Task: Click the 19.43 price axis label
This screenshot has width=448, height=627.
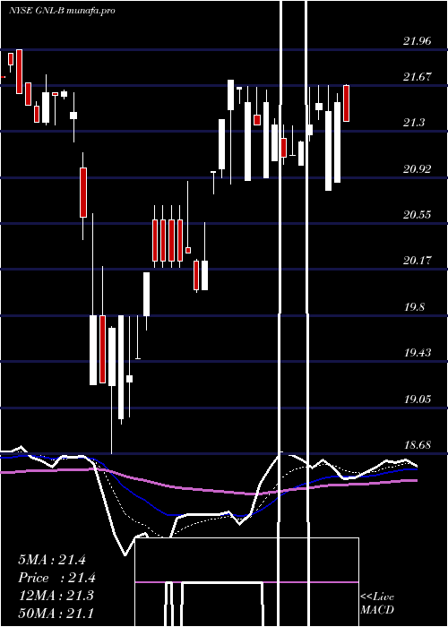Action: [418, 352]
